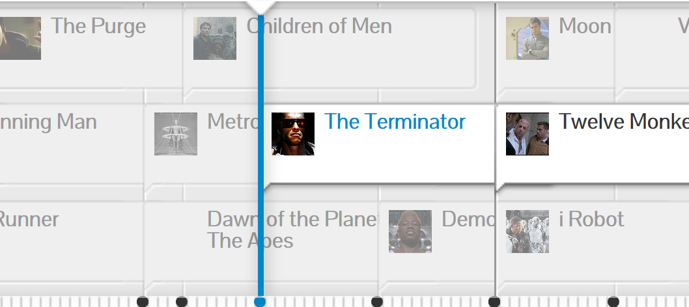Image resolution: width=689 pixels, height=307 pixels.
Task: Select the i Robot thumbnail image
Action: 527,231
